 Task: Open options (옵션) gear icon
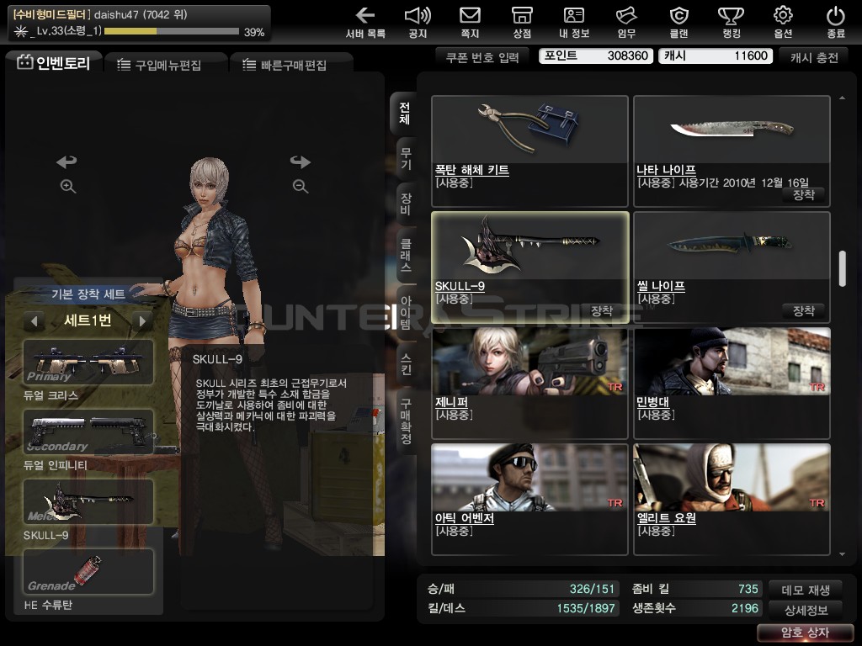(x=783, y=22)
